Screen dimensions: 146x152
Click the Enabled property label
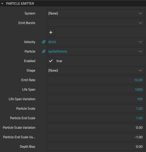(30, 61)
